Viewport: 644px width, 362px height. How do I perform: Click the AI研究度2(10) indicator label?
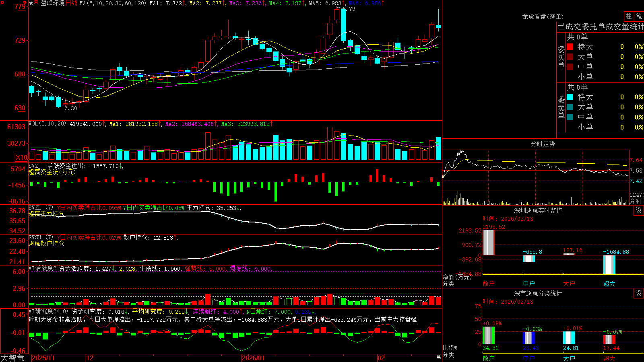pyautogui.click(x=48, y=311)
